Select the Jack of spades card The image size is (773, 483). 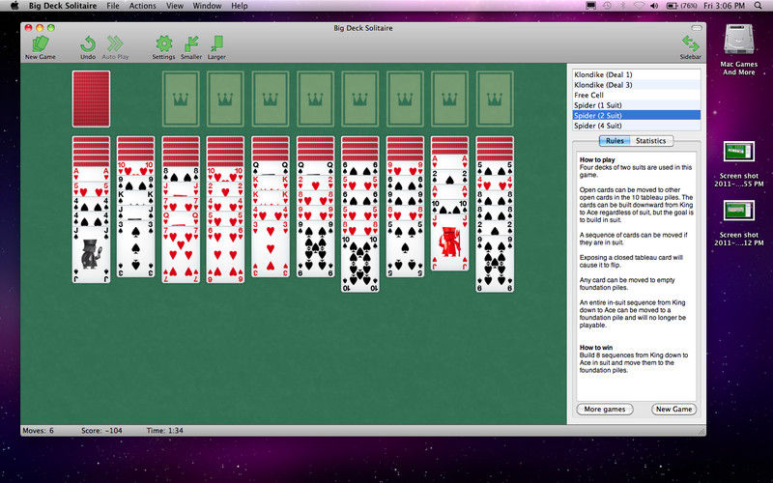[x=91, y=255]
